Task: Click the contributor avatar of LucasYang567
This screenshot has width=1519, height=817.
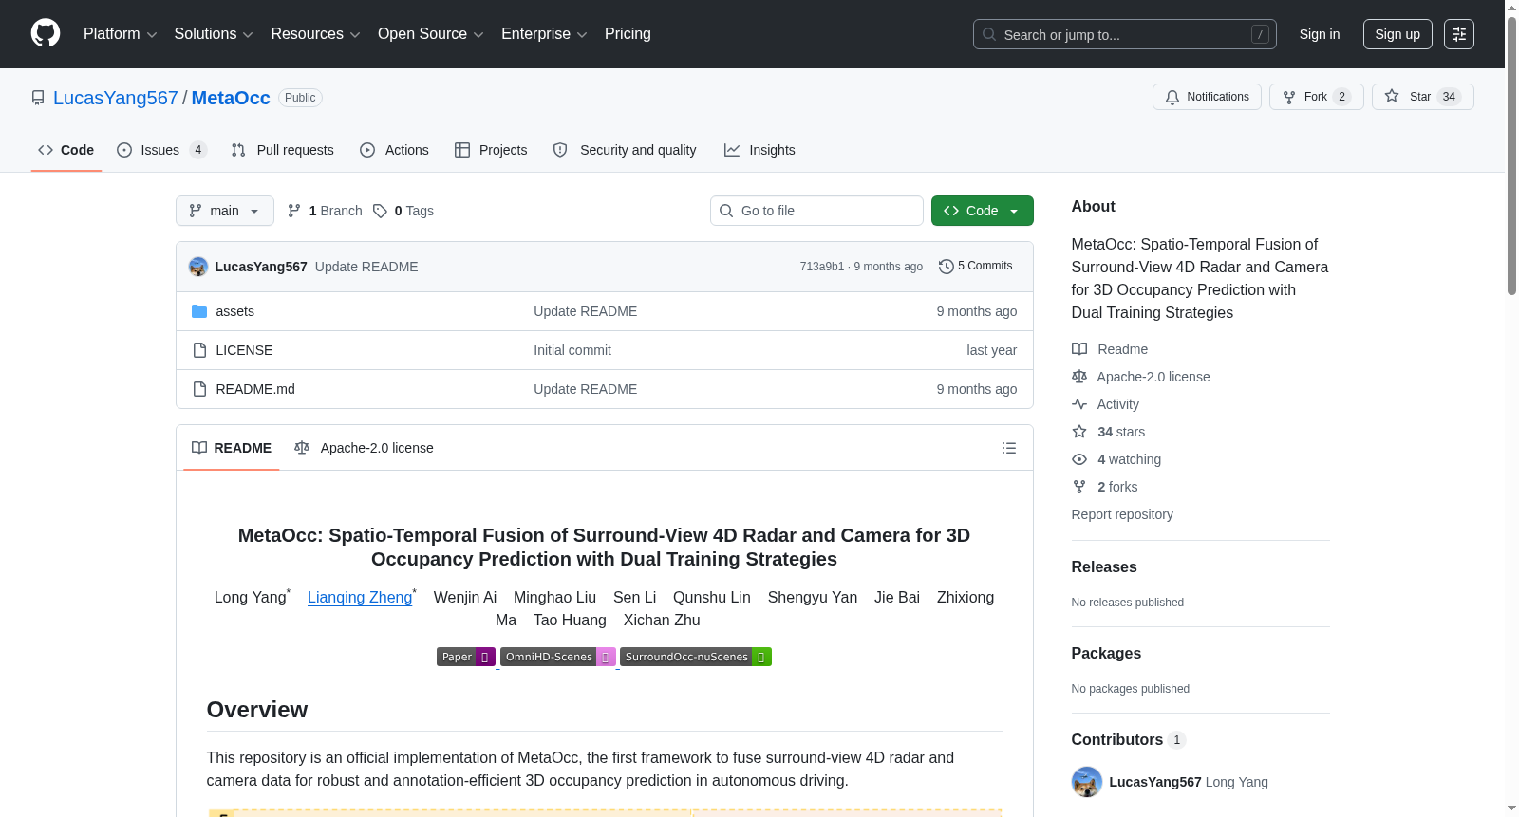Action: click(x=1087, y=782)
